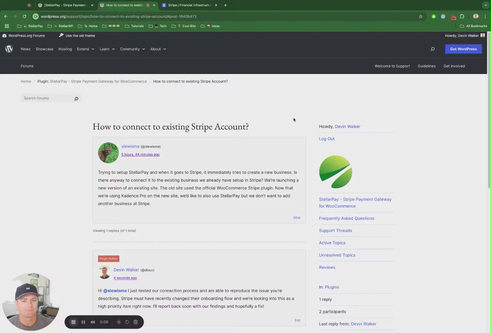
Task: Pause the recording
Action: tap(83, 322)
